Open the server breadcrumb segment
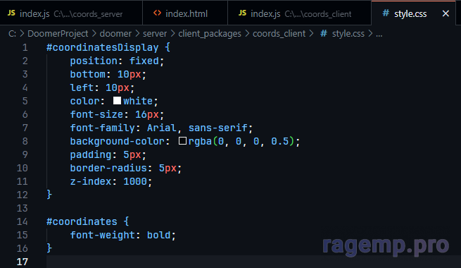Image resolution: width=461 pixels, height=268 pixels. (x=155, y=34)
